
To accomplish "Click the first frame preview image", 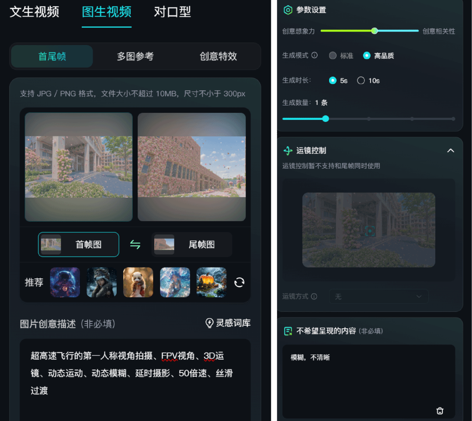I will point(79,167).
